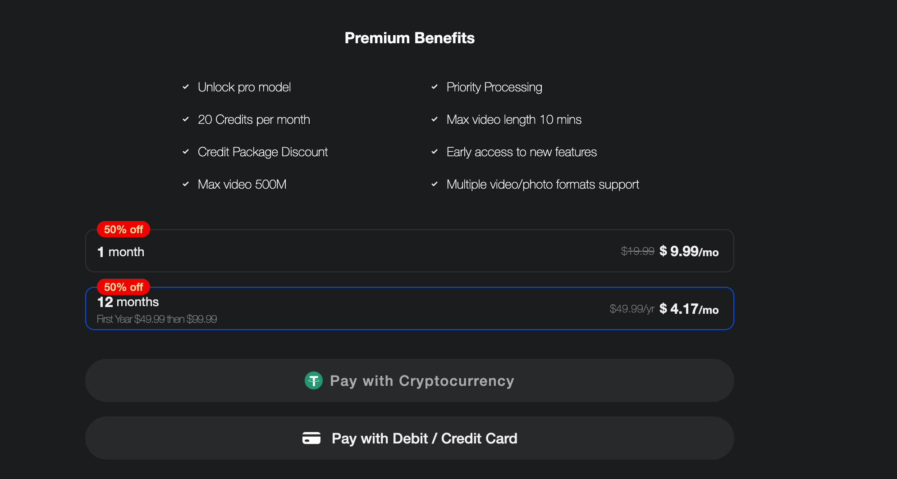
Task: Click the checkmark beside Early access to new features
Action: (435, 152)
